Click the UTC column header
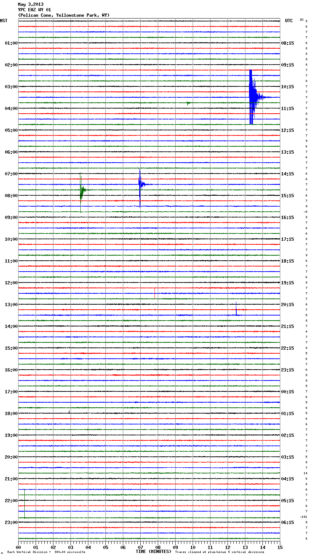309x557 pixels. 289,21
